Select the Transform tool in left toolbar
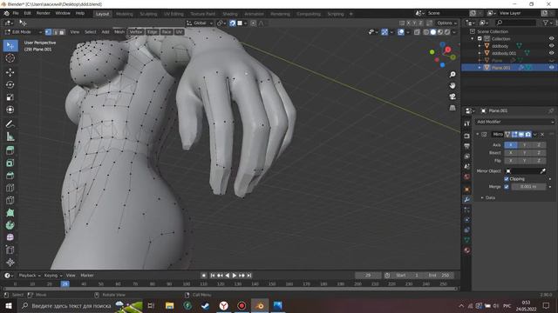558x313 pixels. coord(10,110)
